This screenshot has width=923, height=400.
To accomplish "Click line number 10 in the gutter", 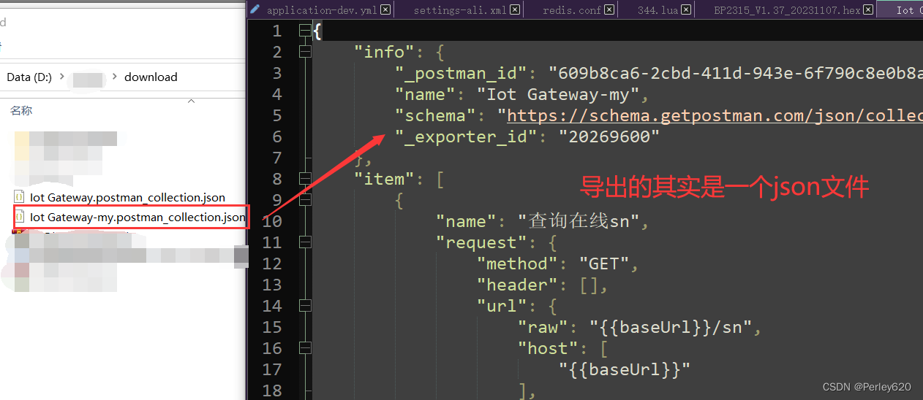I will click(271, 221).
